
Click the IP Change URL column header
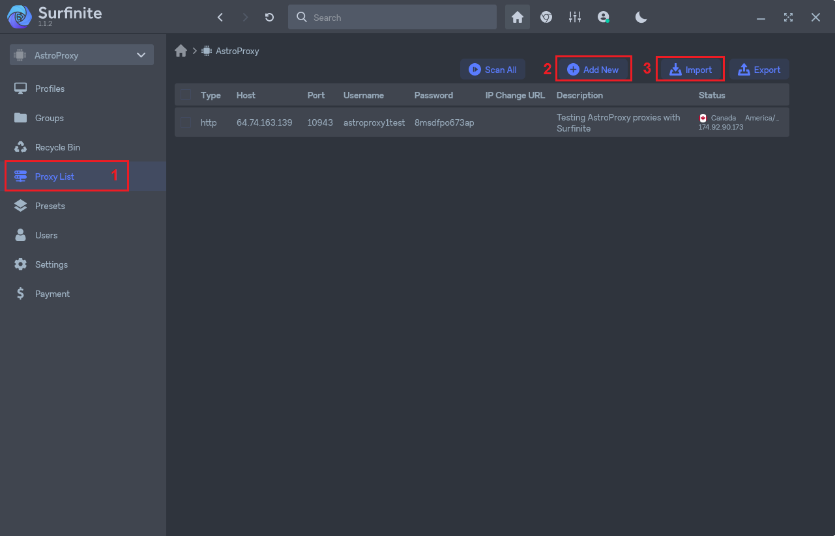pyautogui.click(x=515, y=95)
